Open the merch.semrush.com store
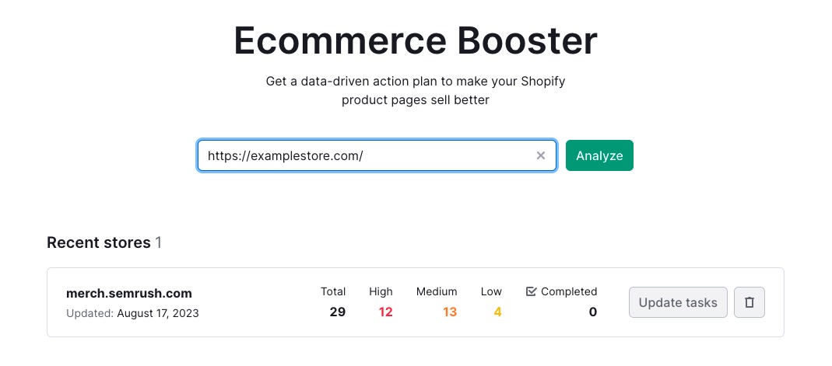832x366 pixels. (129, 293)
